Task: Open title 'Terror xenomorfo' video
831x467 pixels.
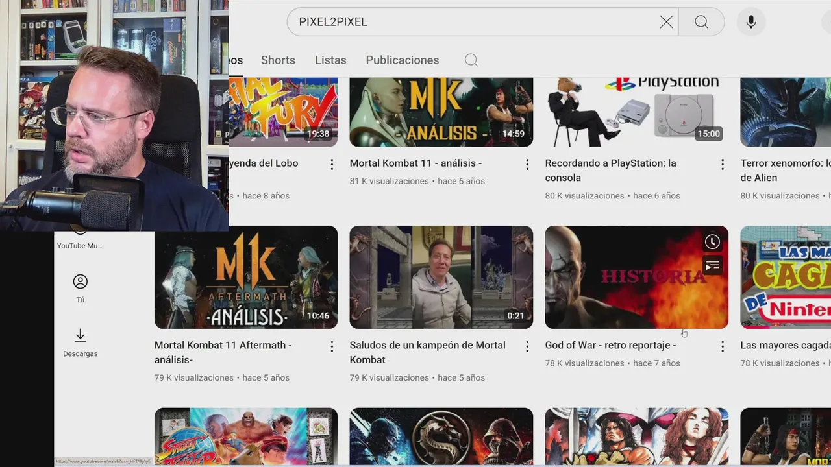Action: pyautogui.click(x=786, y=171)
